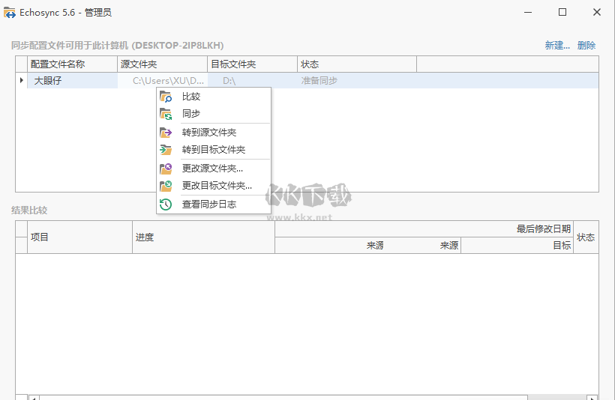Viewport: 615px width, 400px height.
Task: Select the 大眼仔 profile name cell
Action: (72, 80)
